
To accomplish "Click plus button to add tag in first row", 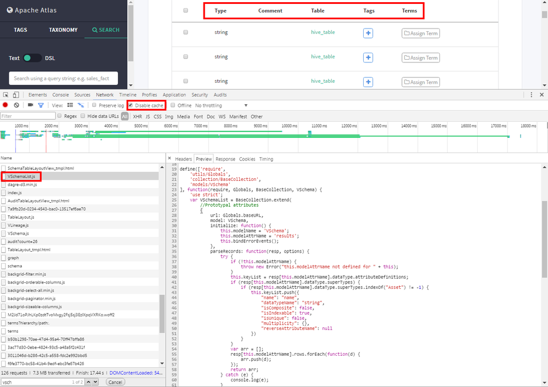I will 368,33.
